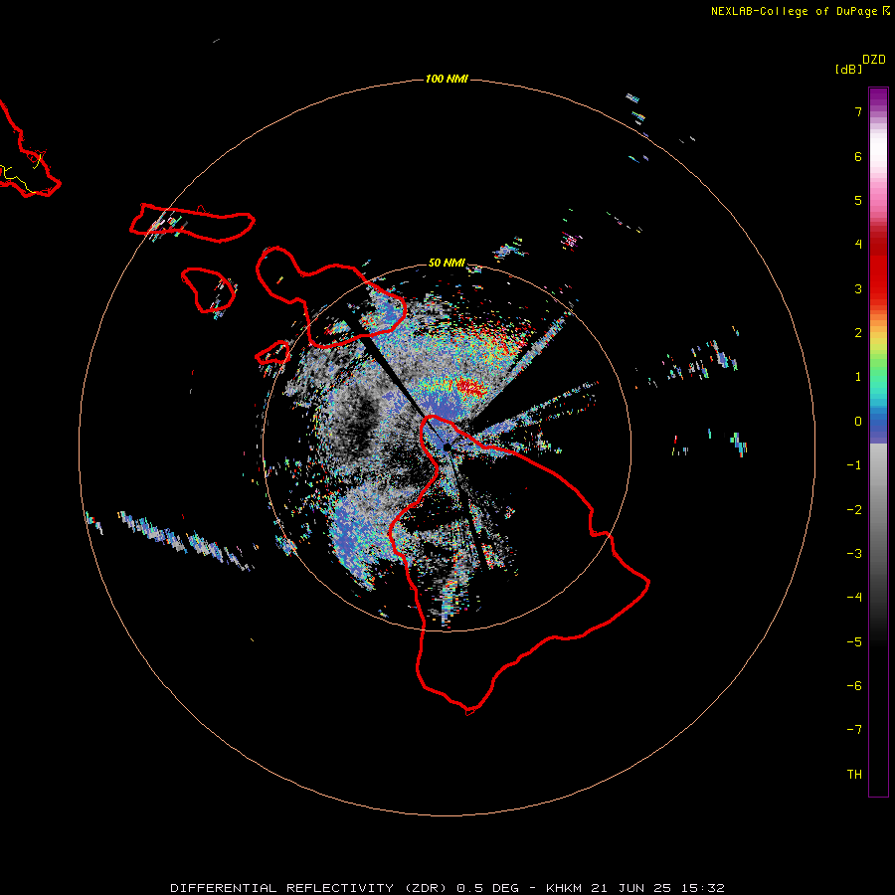
Task: Click the red high-ZDR echo patch northeast of radar
Action: 471,387
